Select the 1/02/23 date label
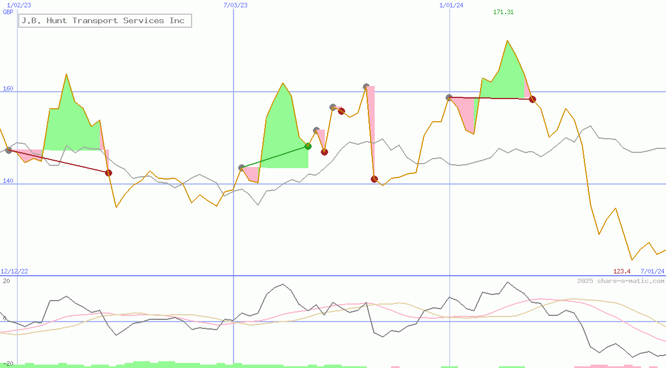666x368 pixels. [x=19, y=5]
